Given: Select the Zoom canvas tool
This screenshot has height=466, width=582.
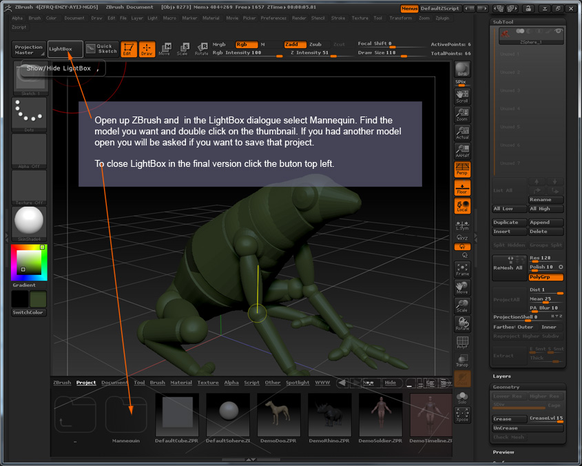Looking at the screenshot, I should coord(462,114).
